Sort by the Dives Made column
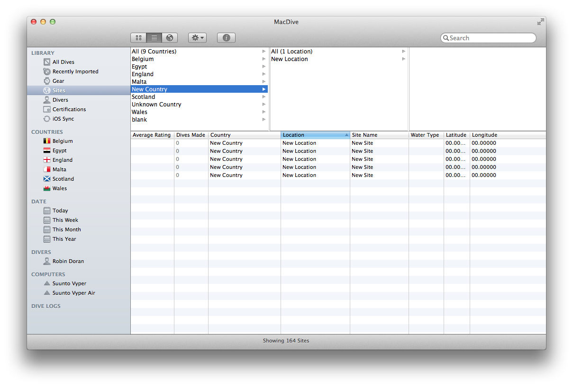 point(191,135)
